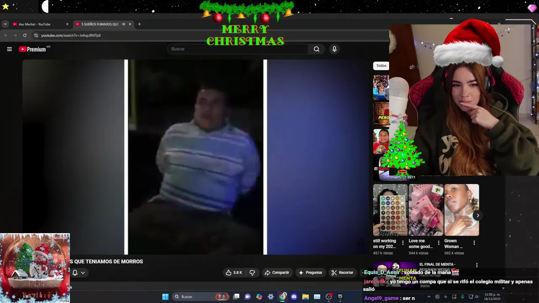Open options for 'Love me some good...' short
Viewport: 539px width, 303px height.
tap(438, 243)
